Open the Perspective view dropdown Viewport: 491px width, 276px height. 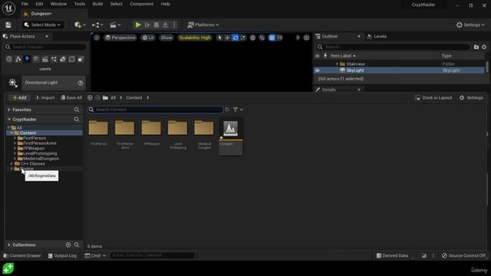(x=120, y=38)
